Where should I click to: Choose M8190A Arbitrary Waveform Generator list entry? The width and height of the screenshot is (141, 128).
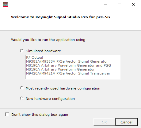click(60, 69)
